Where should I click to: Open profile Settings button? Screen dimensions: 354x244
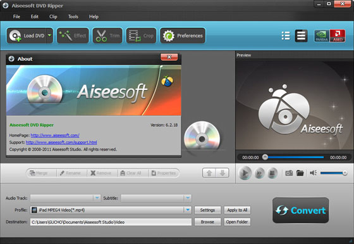207,210
